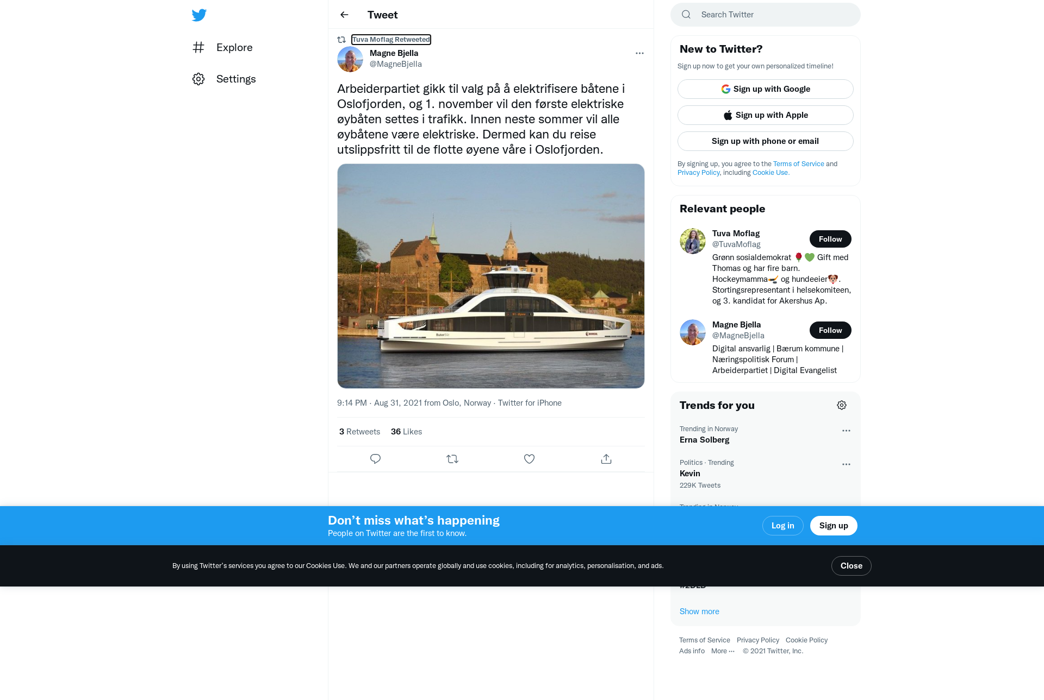This screenshot has height=700, width=1044.
Task: Click the Twitter bird logo
Action: (x=199, y=15)
